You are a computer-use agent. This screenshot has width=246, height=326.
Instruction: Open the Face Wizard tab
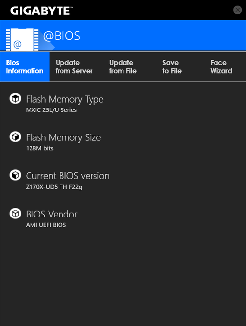click(221, 67)
